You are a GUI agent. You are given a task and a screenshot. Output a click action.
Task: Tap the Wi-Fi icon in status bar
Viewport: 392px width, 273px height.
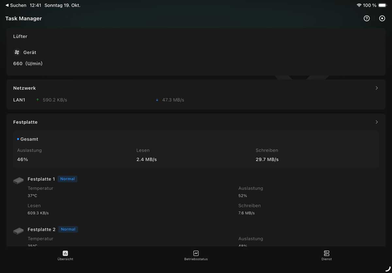pos(359,5)
